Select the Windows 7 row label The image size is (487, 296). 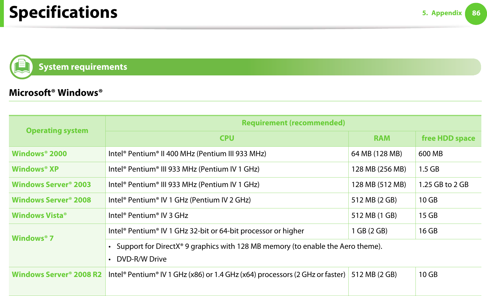pos(33,238)
